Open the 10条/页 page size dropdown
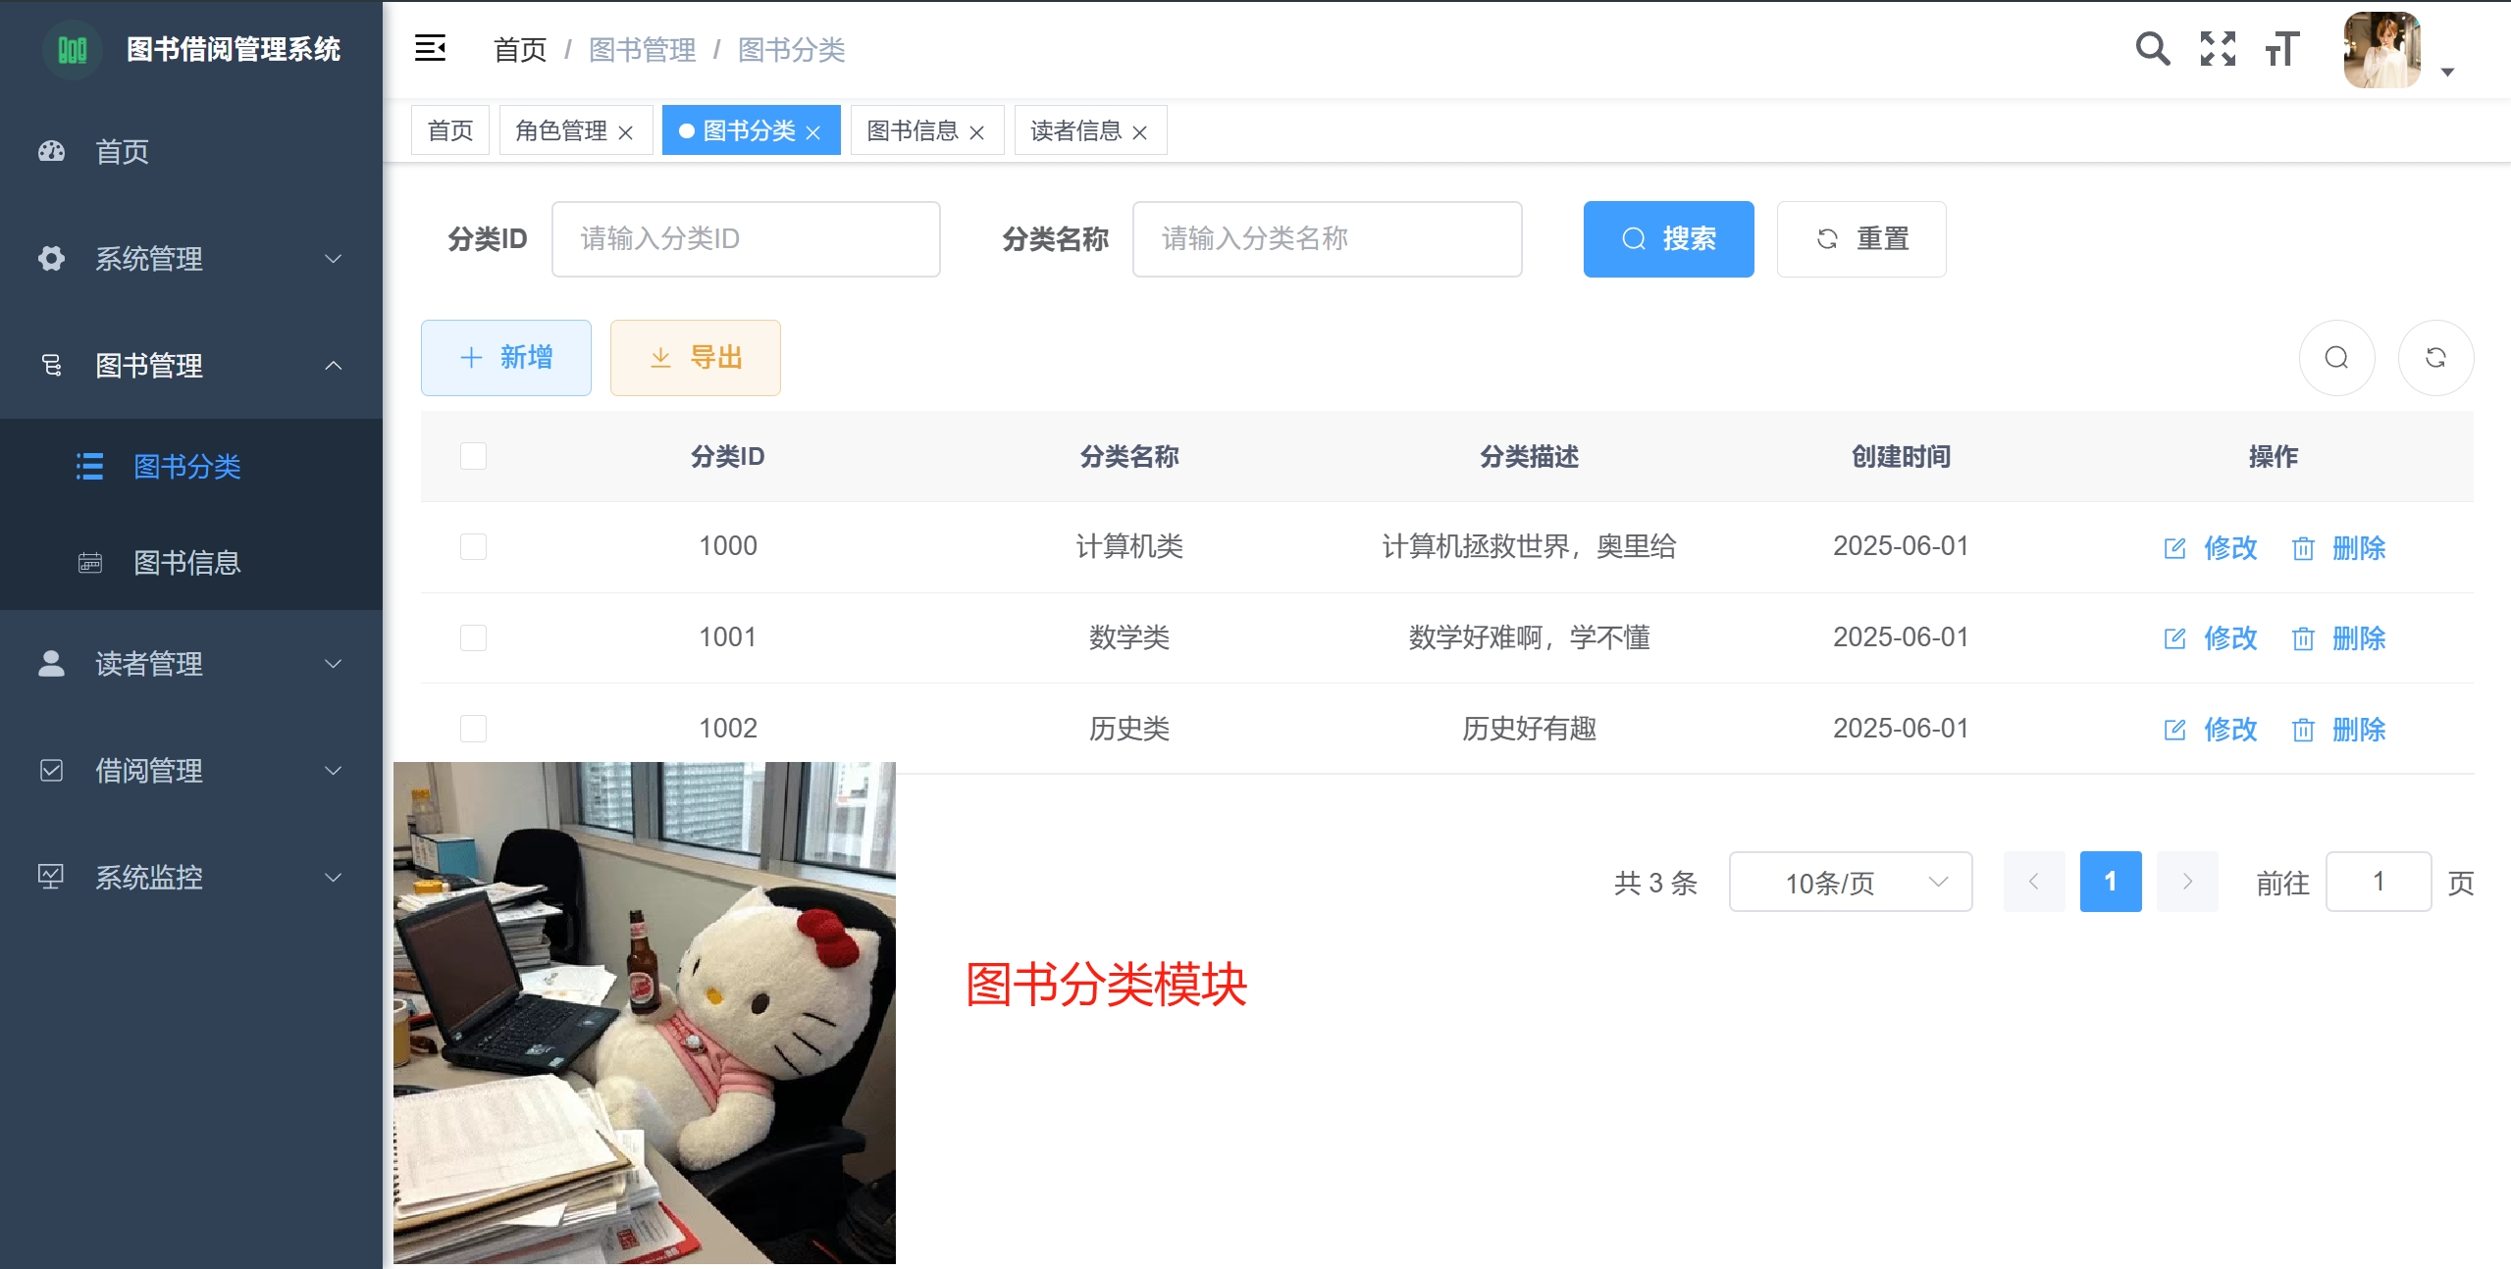 click(x=1850, y=882)
